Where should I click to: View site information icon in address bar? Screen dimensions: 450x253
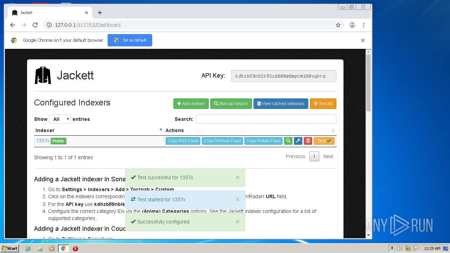coord(49,25)
